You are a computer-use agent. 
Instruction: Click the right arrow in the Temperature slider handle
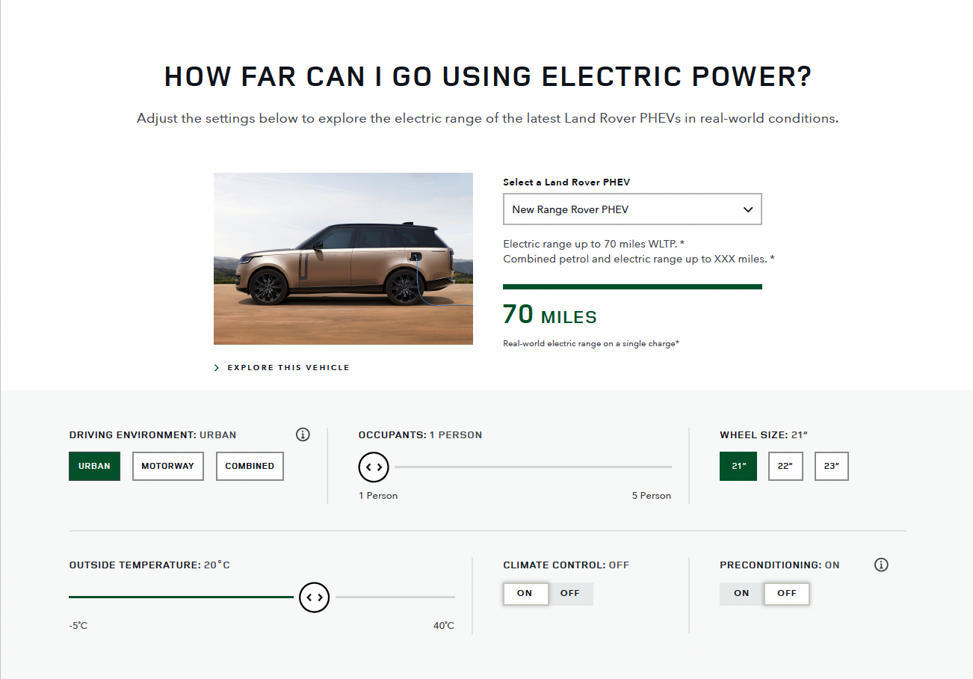[x=318, y=597]
